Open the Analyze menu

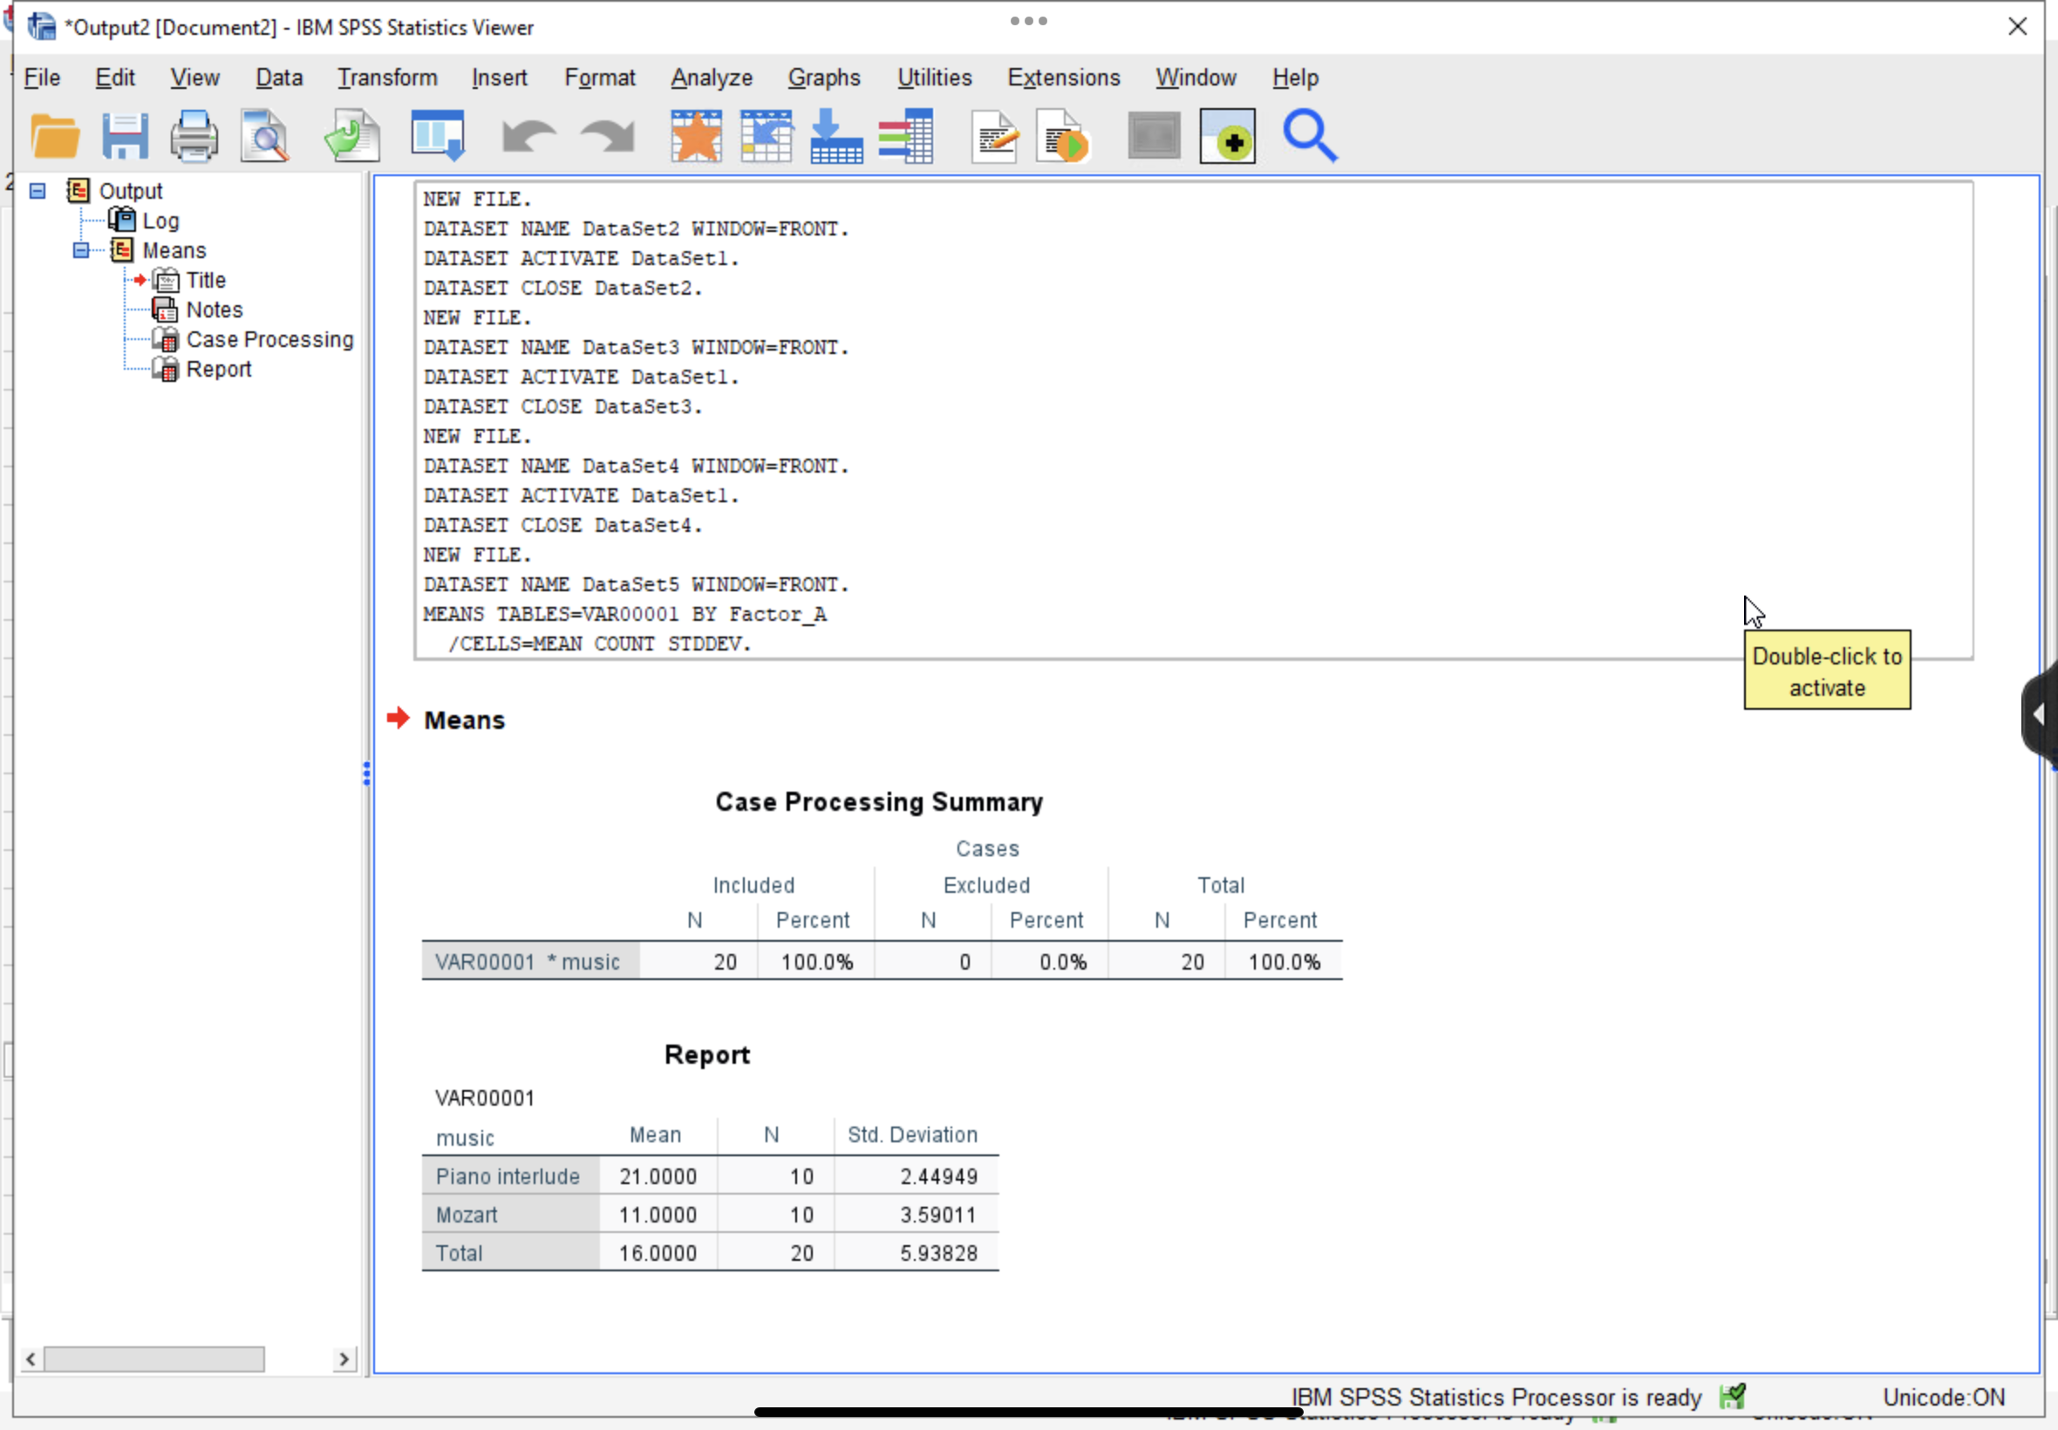pos(711,78)
